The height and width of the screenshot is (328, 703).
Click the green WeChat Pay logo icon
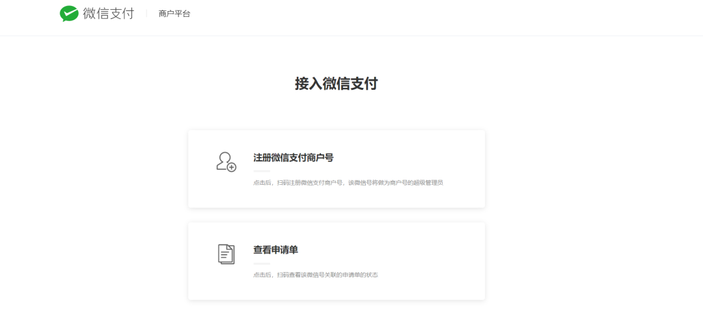(69, 14)
